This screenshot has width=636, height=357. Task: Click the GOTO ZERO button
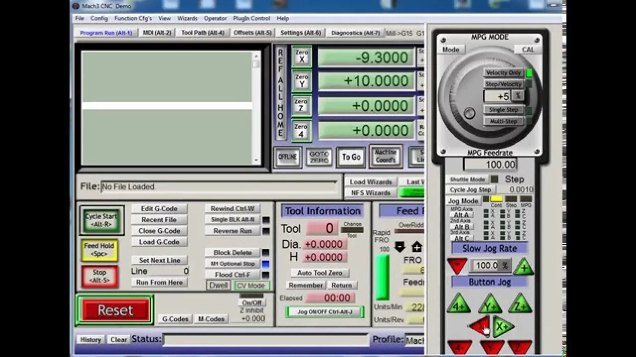click(319, 157)
